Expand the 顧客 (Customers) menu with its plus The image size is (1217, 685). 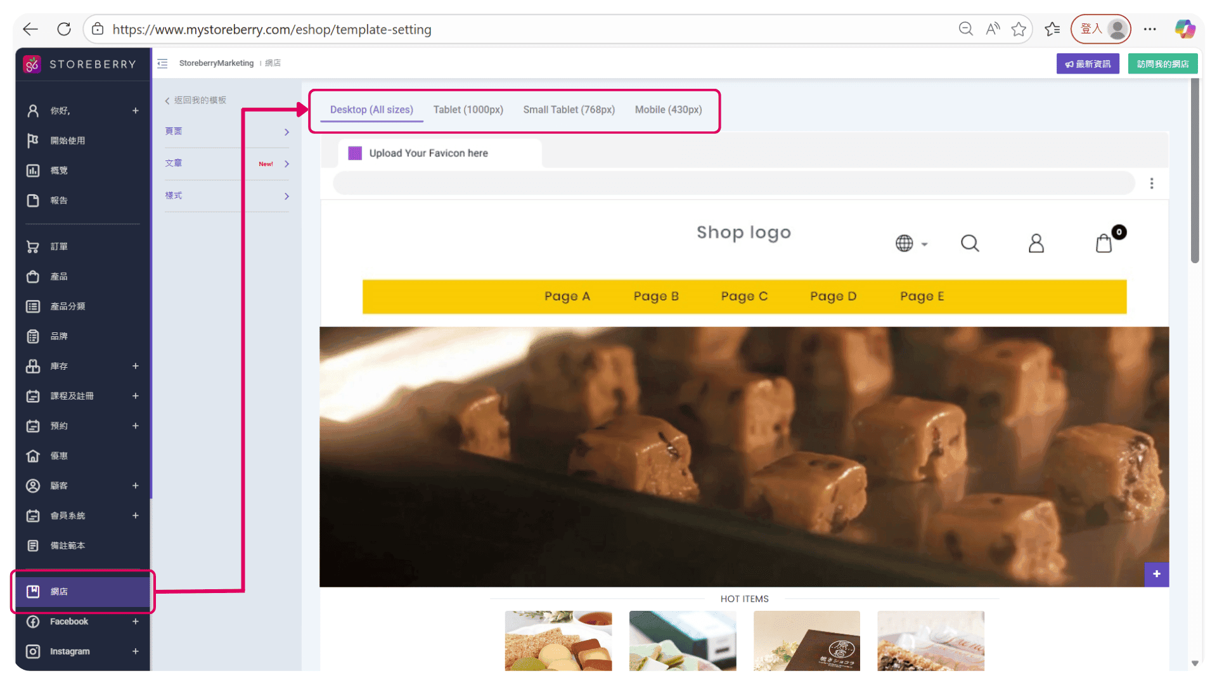[x=136, y=485]
